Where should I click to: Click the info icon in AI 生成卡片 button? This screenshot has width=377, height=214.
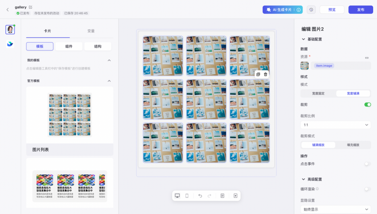click(x=298, y=10)
